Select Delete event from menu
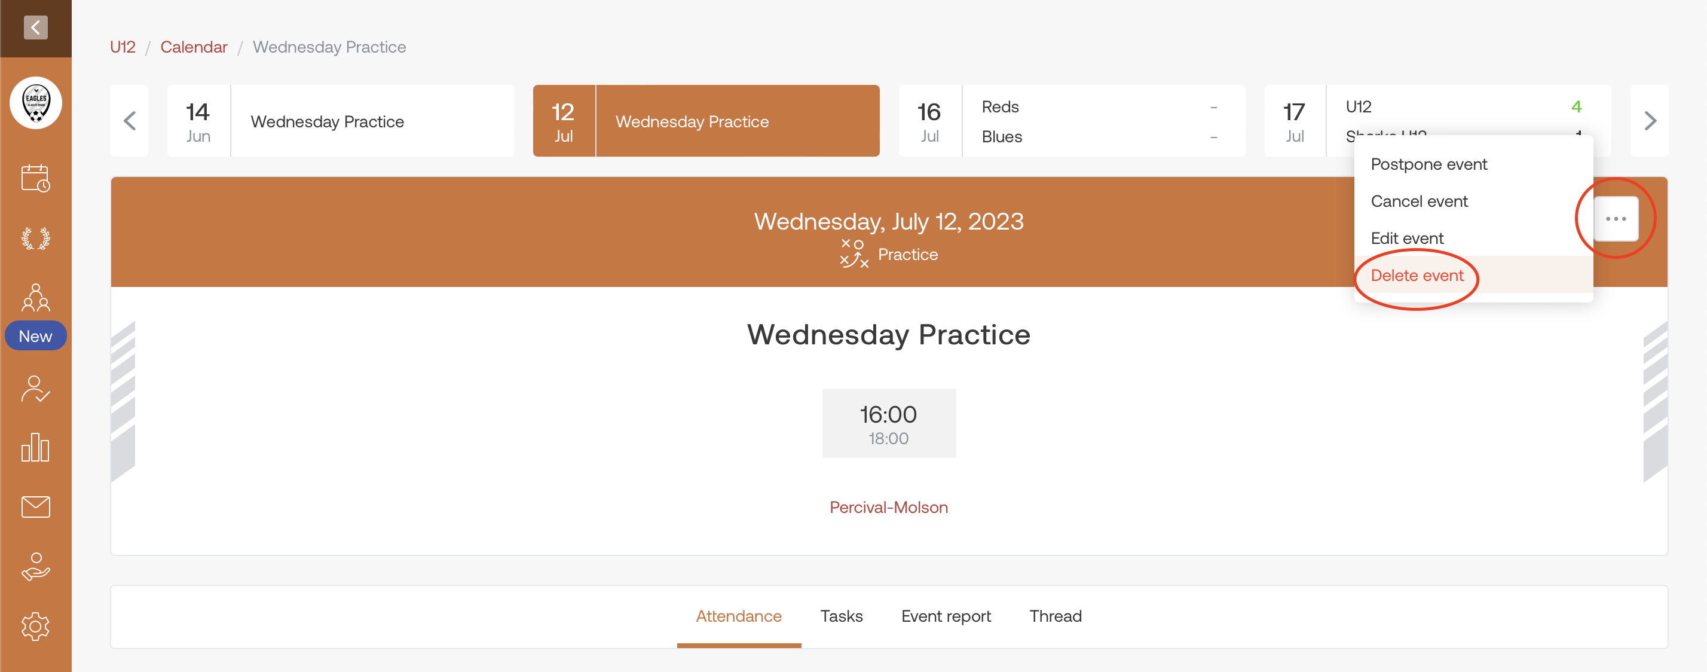This screenshot has width=1707, height=672. [1417, 275]
